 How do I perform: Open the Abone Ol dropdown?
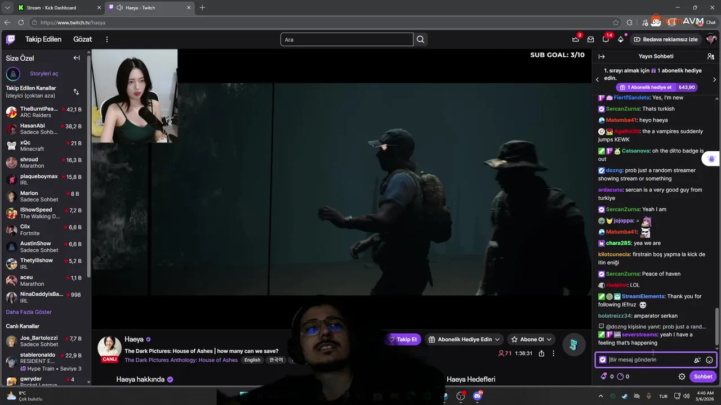(531, 339)
